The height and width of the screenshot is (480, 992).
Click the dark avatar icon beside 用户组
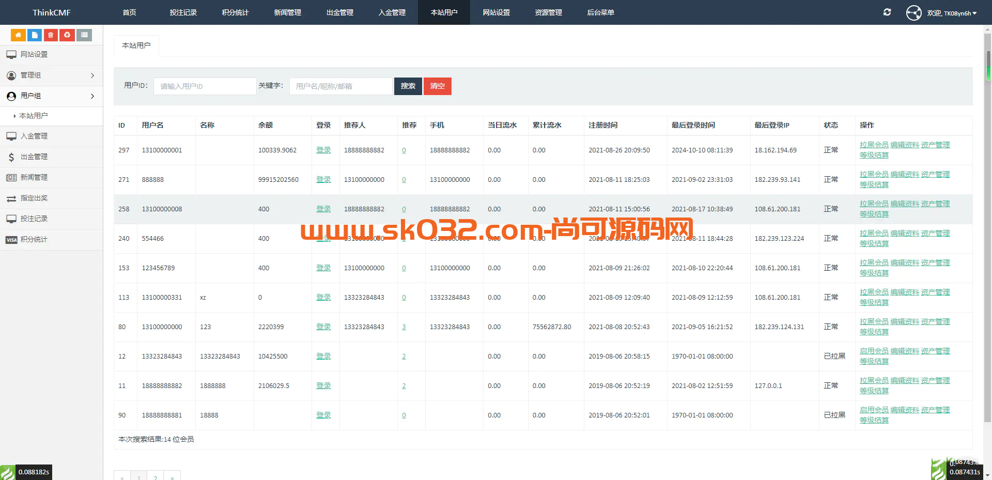(11, 96)
